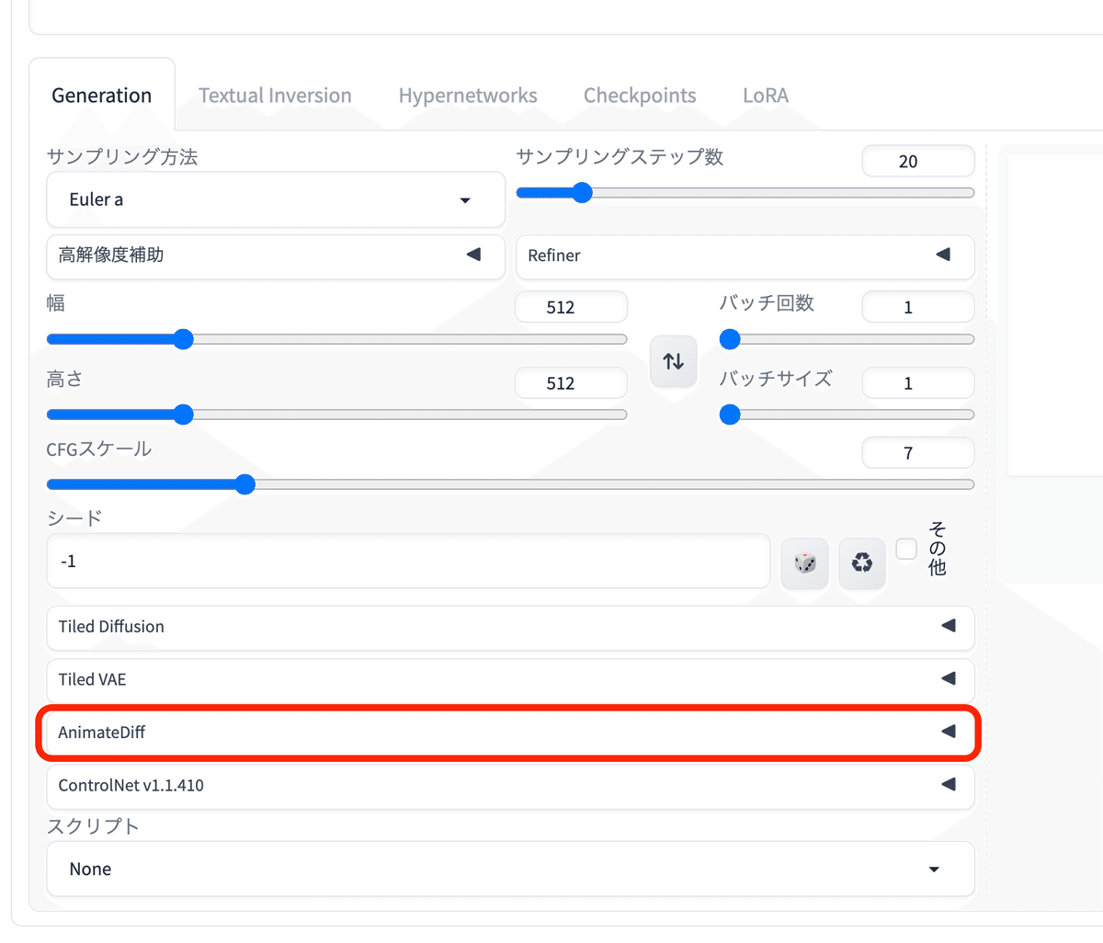Image resolution: width=1103 pixels, height=943 pixels.
Task: Adjust the バッチサイズ slider
Action: point(847,415)
